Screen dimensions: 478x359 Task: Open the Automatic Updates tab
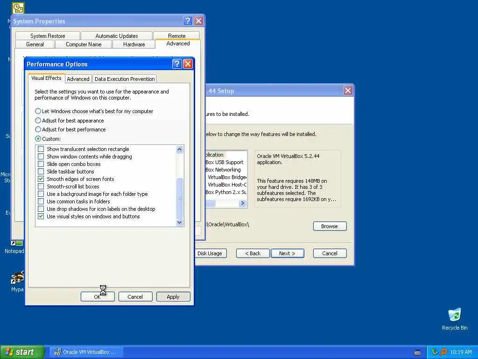(x=116, y=36)
